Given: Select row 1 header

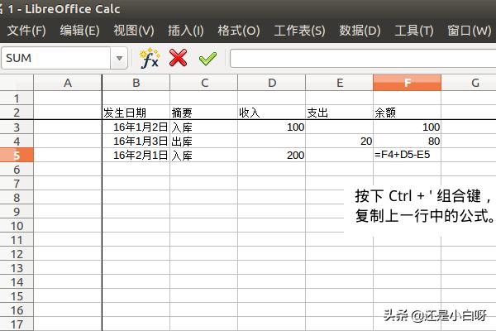Looking at the screenshot, I should pos(17,98).
